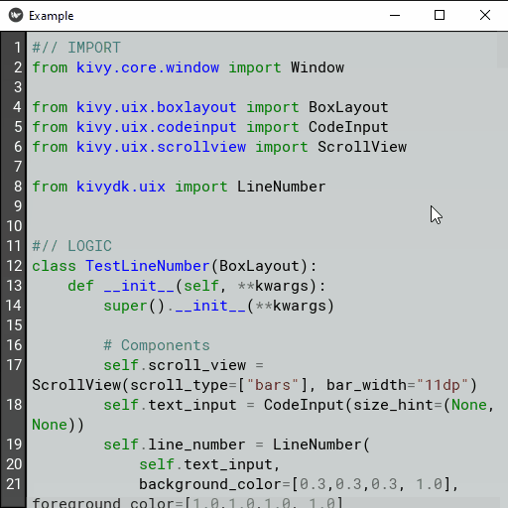Click 'self.scroll_view' on line 17
The image size is (508, 508).
point(175,365)
